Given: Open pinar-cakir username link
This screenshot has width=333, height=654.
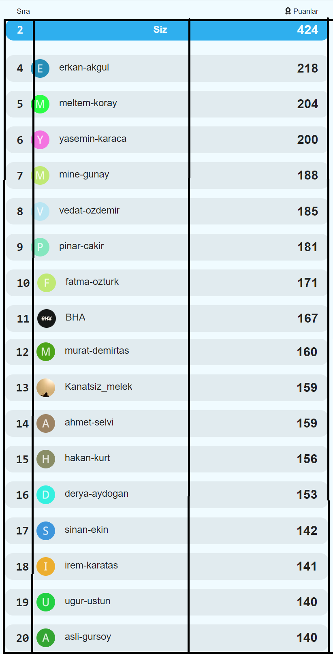Looking at the screenshot, I should [x=81, y=246].
